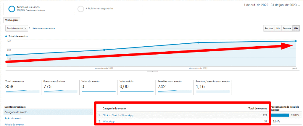Click the 96,39% percentage bar
The image size is (303, 126).
coord(280,115)
